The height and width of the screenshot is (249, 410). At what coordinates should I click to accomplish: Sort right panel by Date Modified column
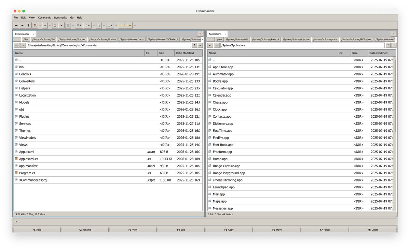click(382, 53)
